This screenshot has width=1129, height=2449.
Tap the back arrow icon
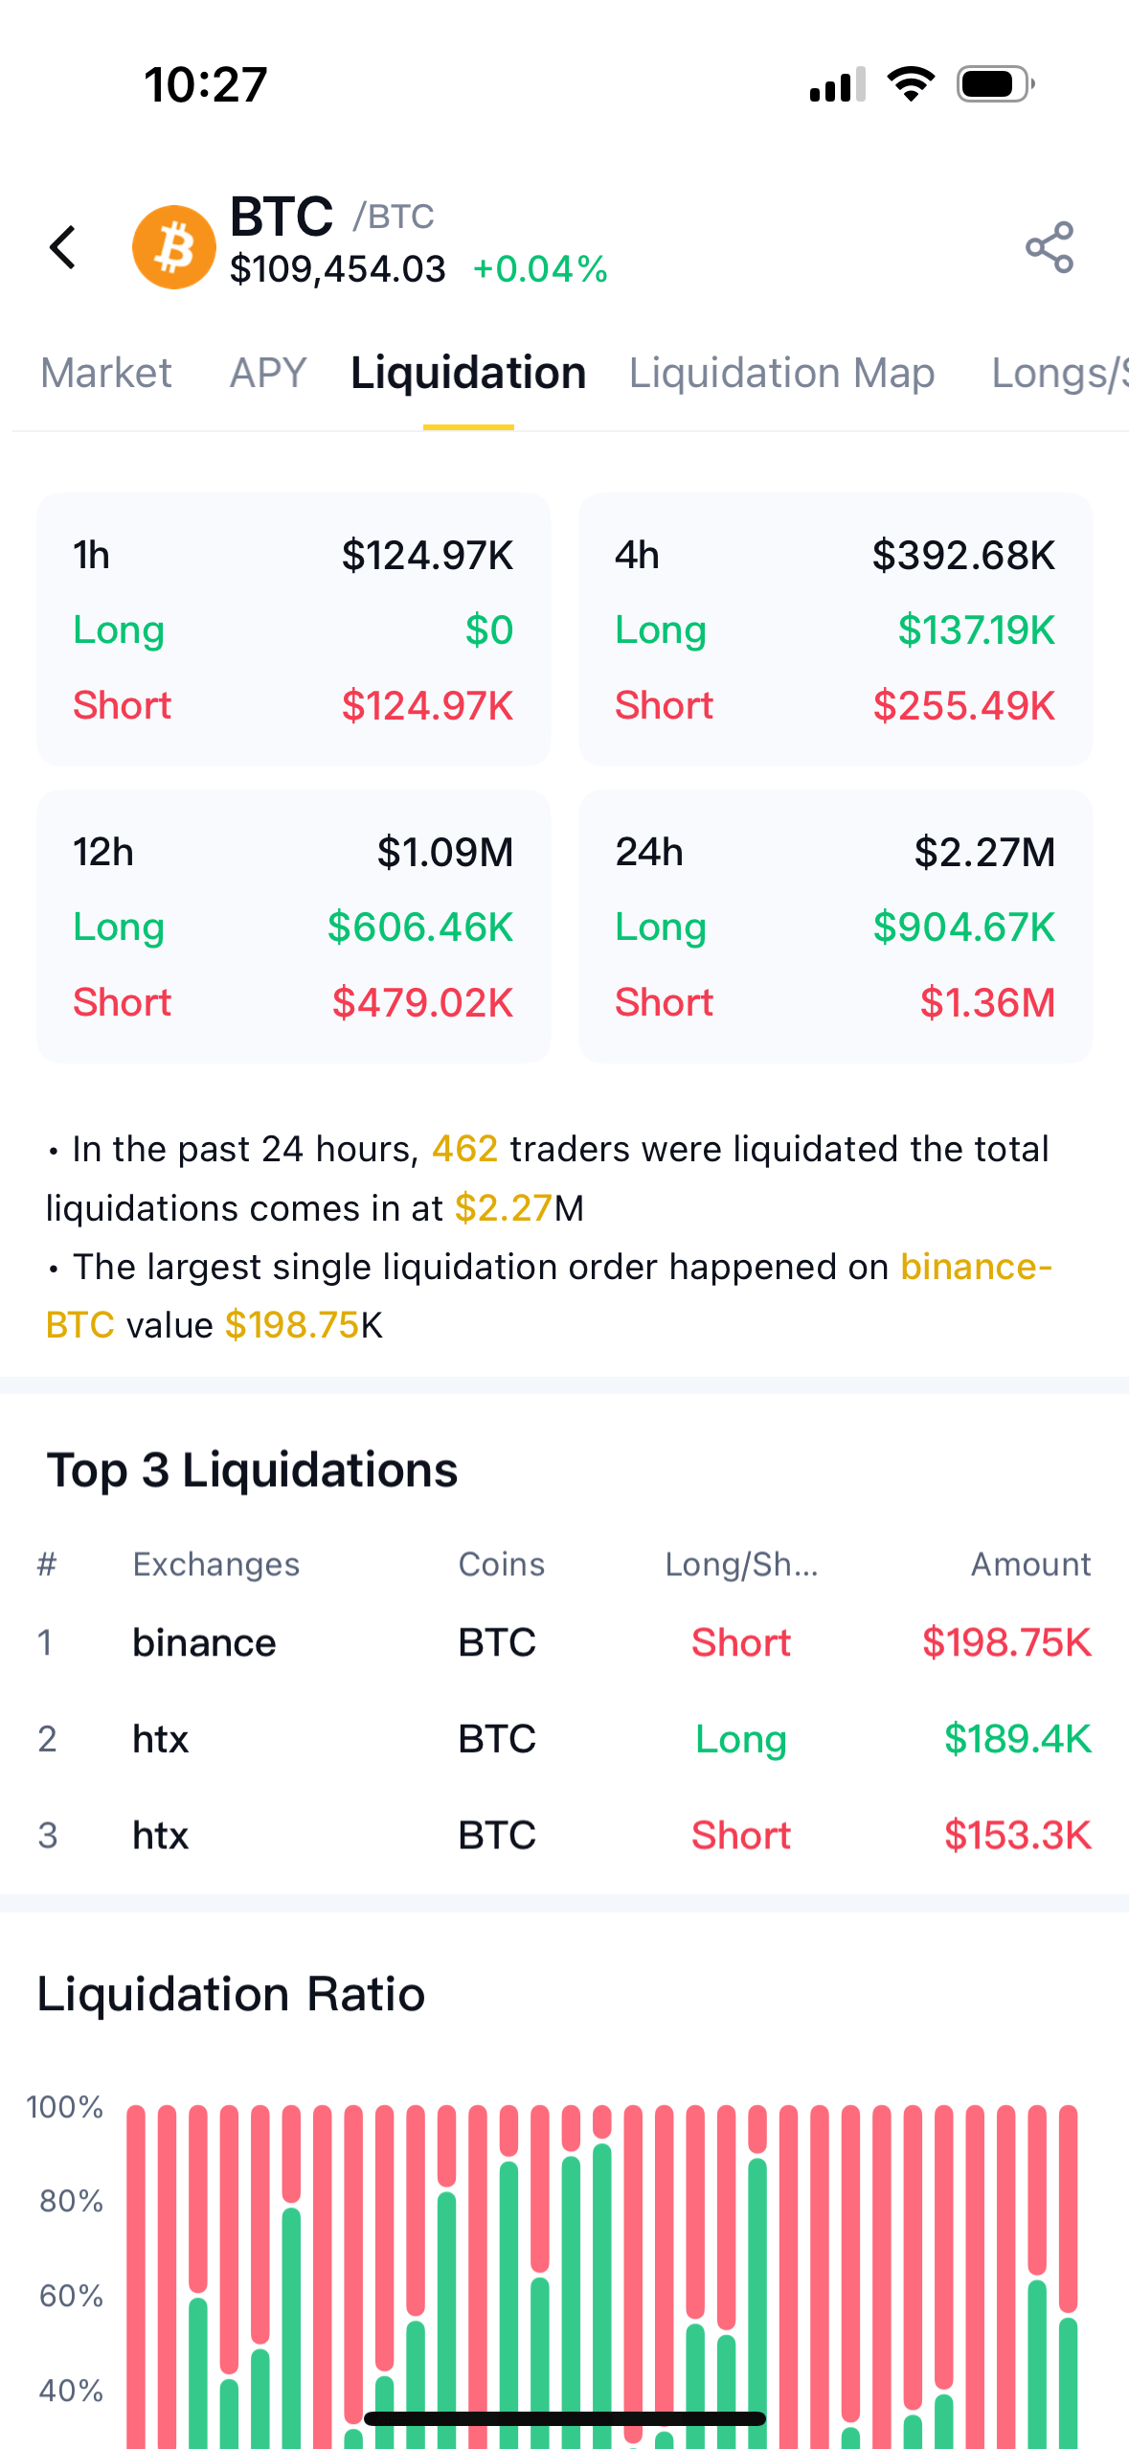[63, 247]
